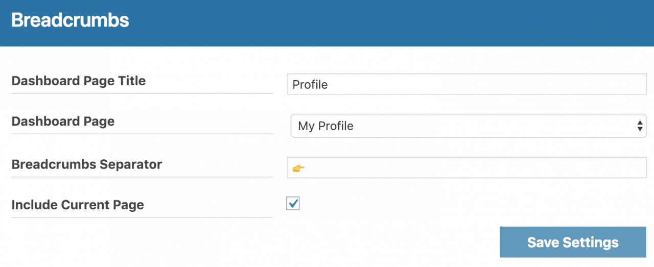Screen dimensions: 654x267
Task: Click empty area right of the hand emoji
Action: (x=460, y=167)
